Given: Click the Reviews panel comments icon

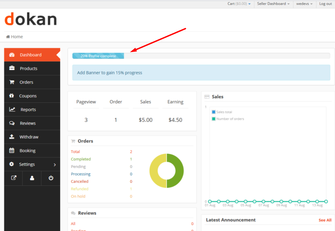Looking at the screenshot, I should tap(73, 213).
